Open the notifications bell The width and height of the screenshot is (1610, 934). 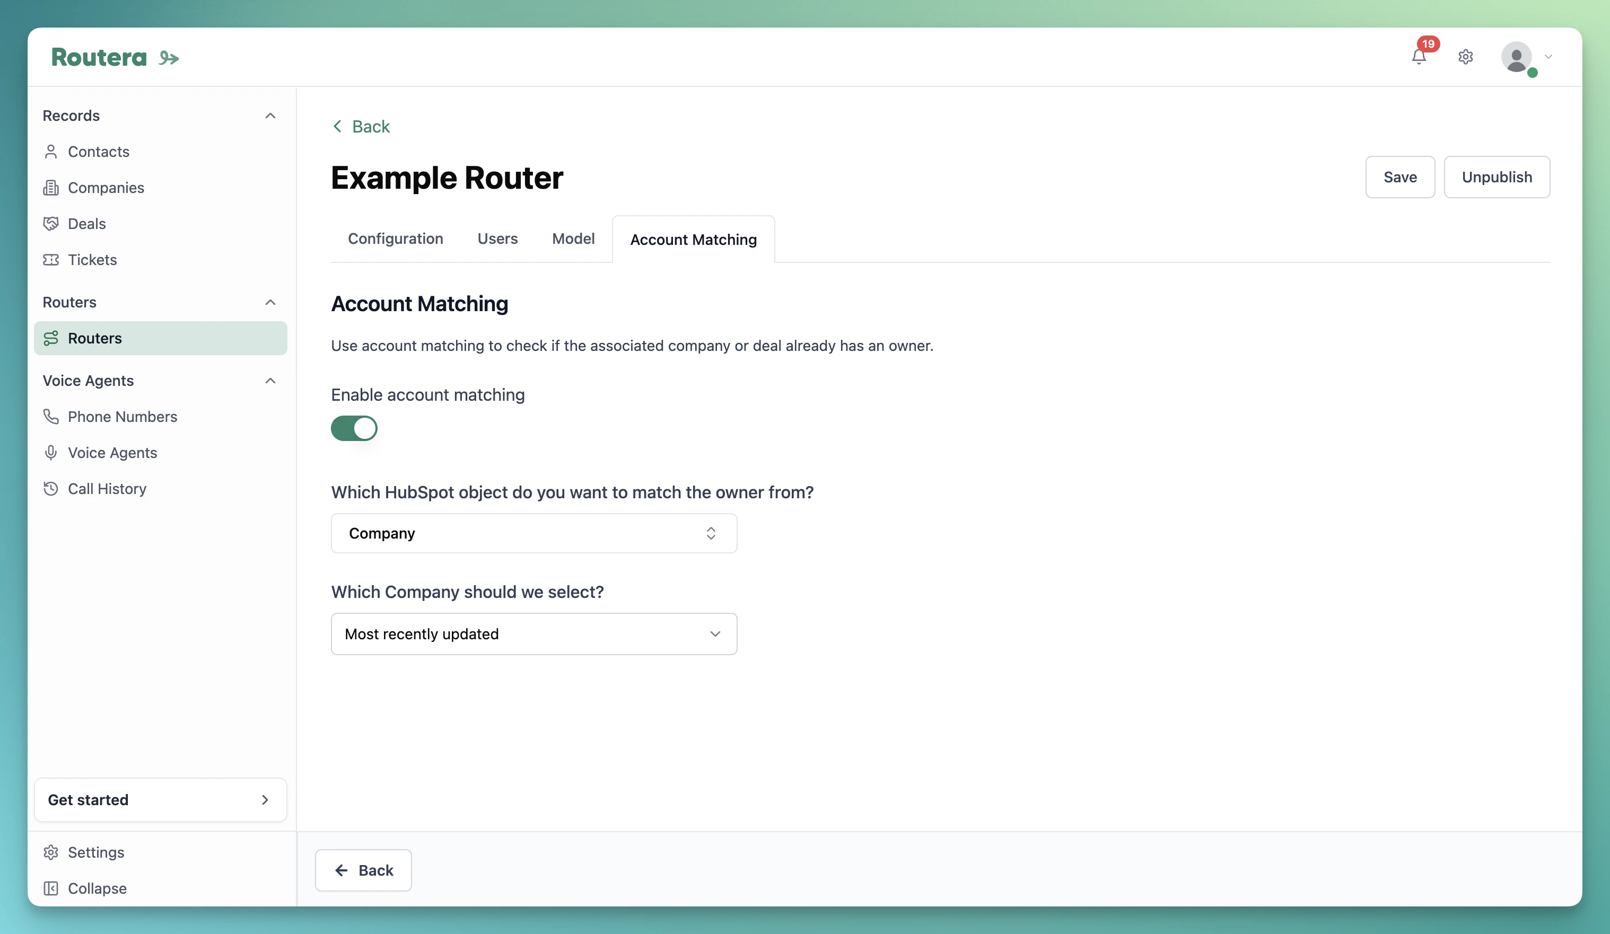[x=1419, y=57]
